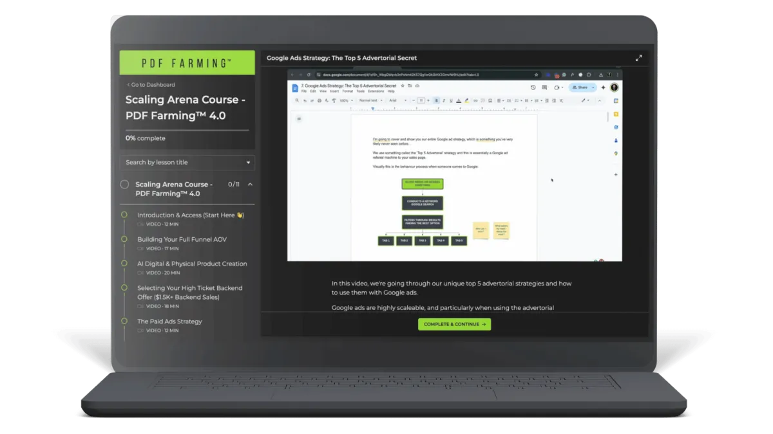Click the Paint format icon in Docs
The width and height of the screenshot is (773, 434).
[334, 101]
